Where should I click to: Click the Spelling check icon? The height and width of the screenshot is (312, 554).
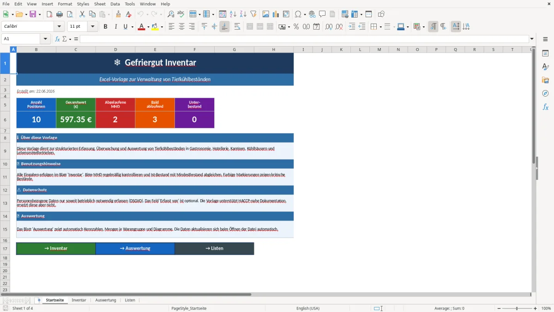(181, 14)
